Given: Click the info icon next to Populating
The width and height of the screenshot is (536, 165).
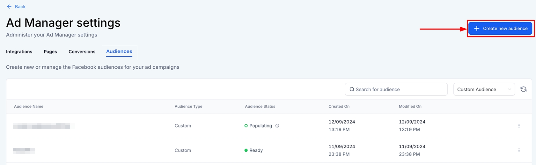Looking at the screenshot, I should [277, 126].
